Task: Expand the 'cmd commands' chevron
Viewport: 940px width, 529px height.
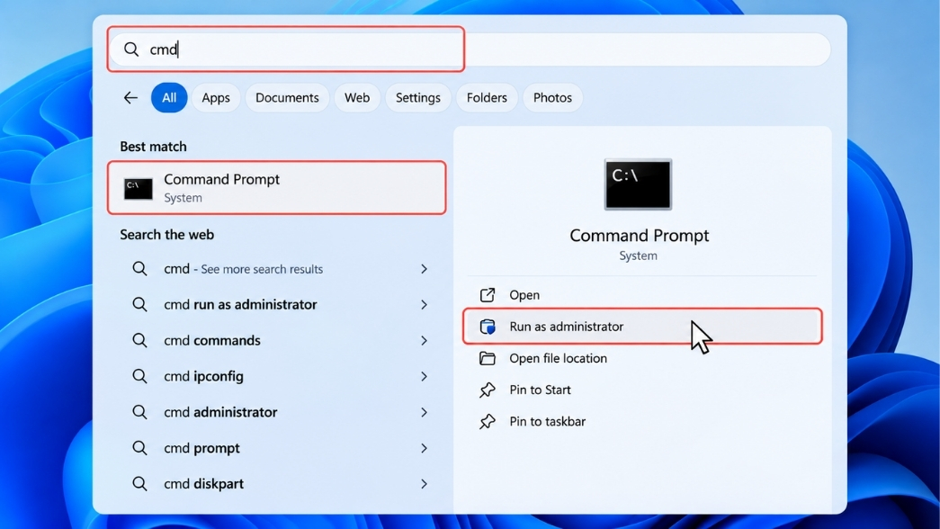Action: (424, 341)
